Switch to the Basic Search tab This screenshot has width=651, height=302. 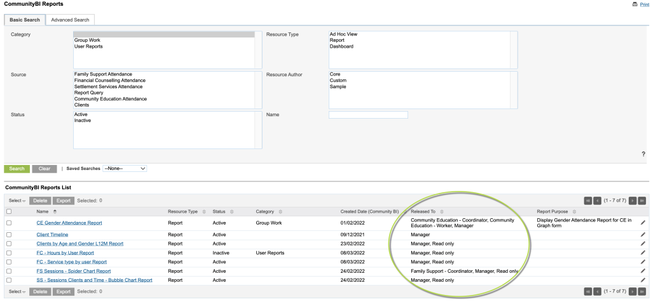point(25,20)
